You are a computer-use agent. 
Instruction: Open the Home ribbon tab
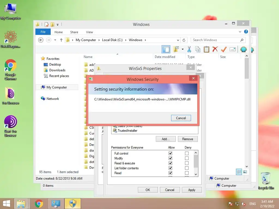[x=59, y=32]
